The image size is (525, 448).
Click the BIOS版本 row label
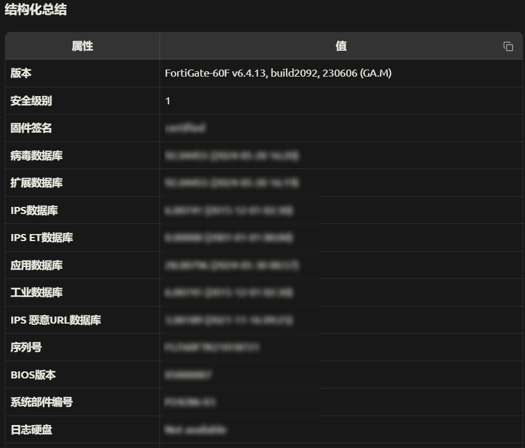pyautogui.click(x=33, y=375)
